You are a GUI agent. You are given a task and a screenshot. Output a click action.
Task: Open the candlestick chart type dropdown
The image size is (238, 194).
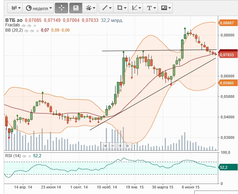15,8
